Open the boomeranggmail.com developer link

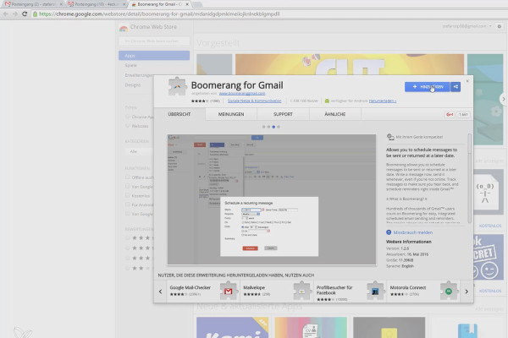point(242,93)
